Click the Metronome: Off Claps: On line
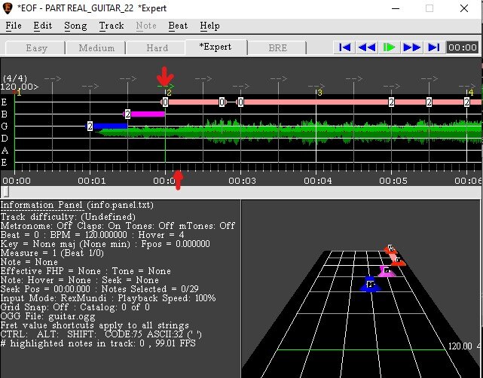Screen dimensions: 483x378 click(118, 226)
